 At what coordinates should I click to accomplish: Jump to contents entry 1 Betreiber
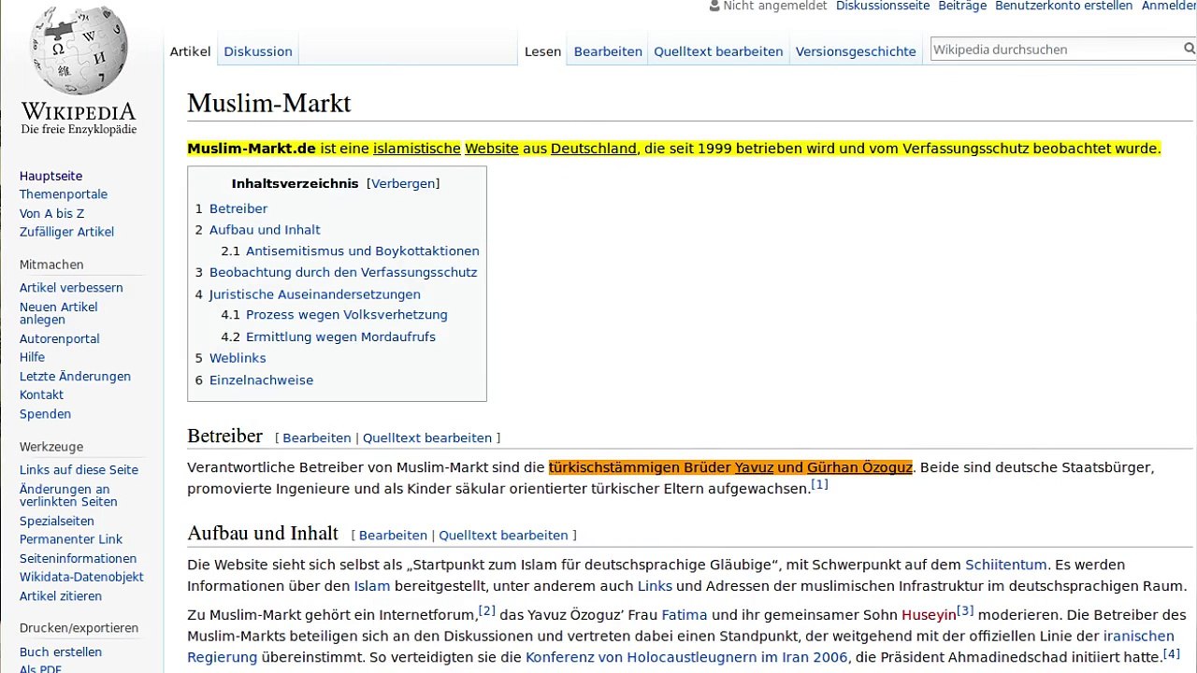click(231, 208)
